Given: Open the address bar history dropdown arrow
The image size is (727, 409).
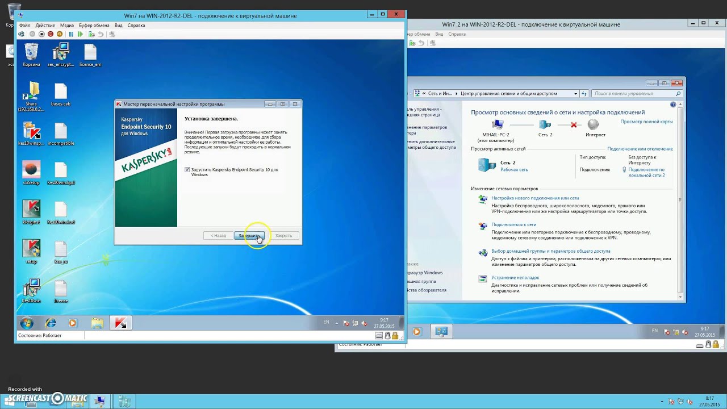Looking at the screenshot, I should (575, 93).
